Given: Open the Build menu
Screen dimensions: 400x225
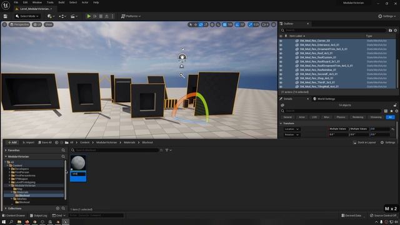Looking at the screenshot, I should [x=61, y=2].
